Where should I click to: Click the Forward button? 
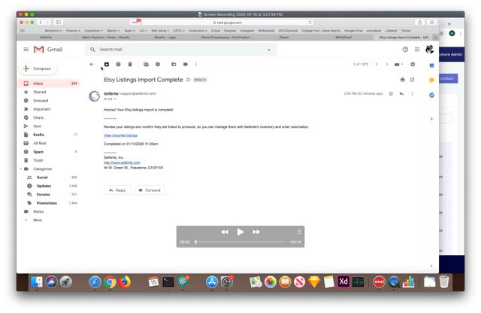[150, 190]
